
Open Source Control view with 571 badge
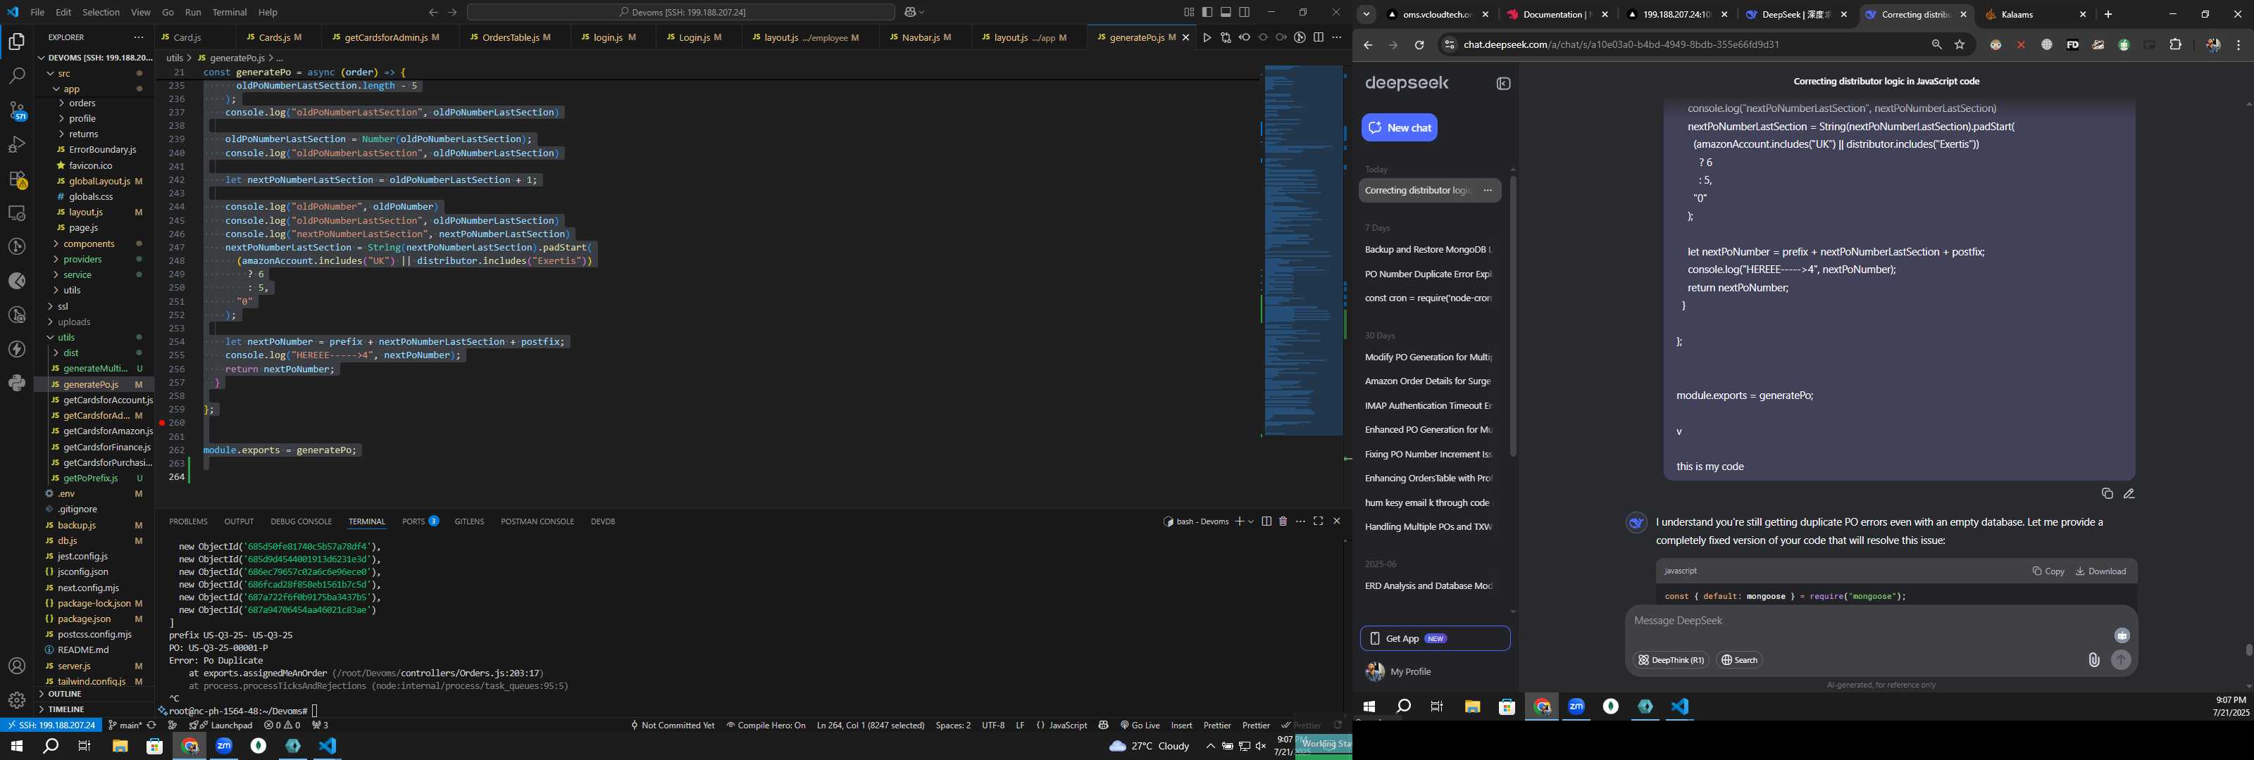point(17,110)
